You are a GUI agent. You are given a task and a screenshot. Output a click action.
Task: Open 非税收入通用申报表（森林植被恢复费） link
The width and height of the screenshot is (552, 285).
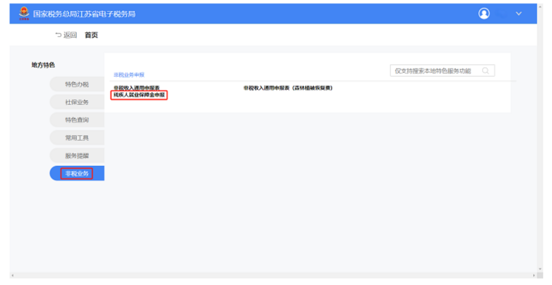pos(288,88)
